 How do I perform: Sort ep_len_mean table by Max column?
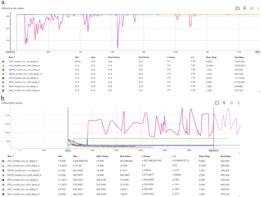(93, 57)
